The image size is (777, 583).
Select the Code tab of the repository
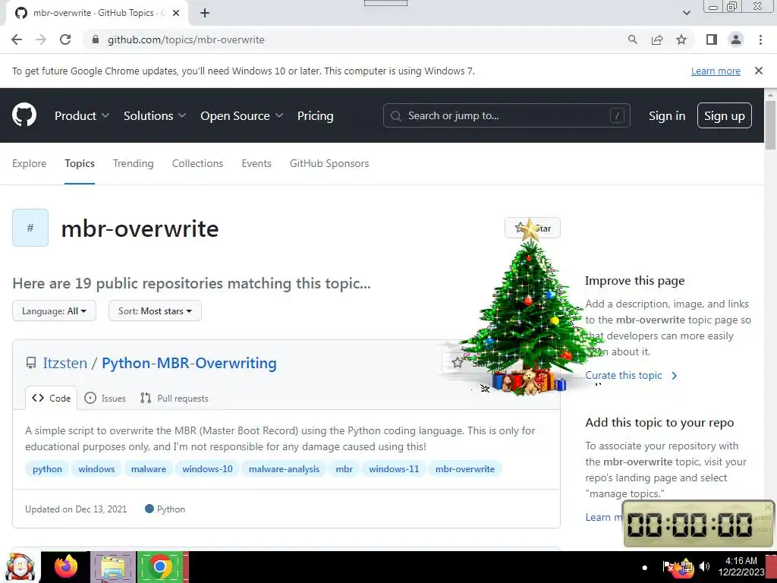[x=52, y=398]
